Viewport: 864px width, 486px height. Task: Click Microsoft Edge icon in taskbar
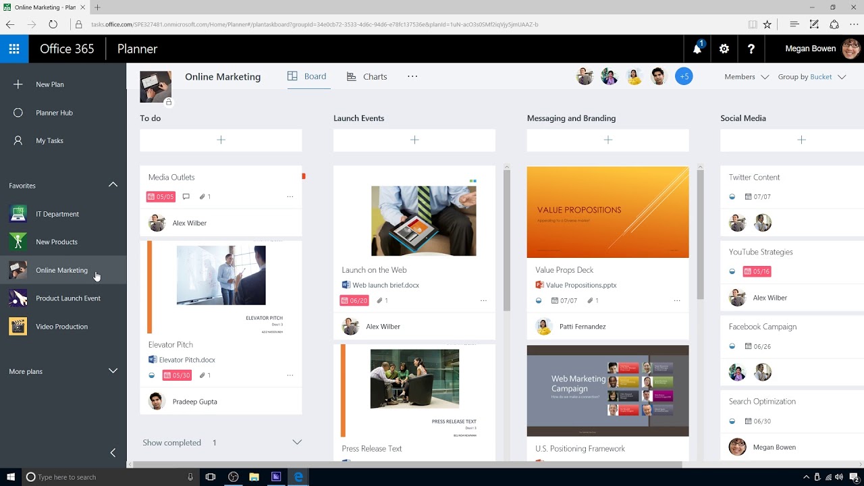tap(298, 477)
